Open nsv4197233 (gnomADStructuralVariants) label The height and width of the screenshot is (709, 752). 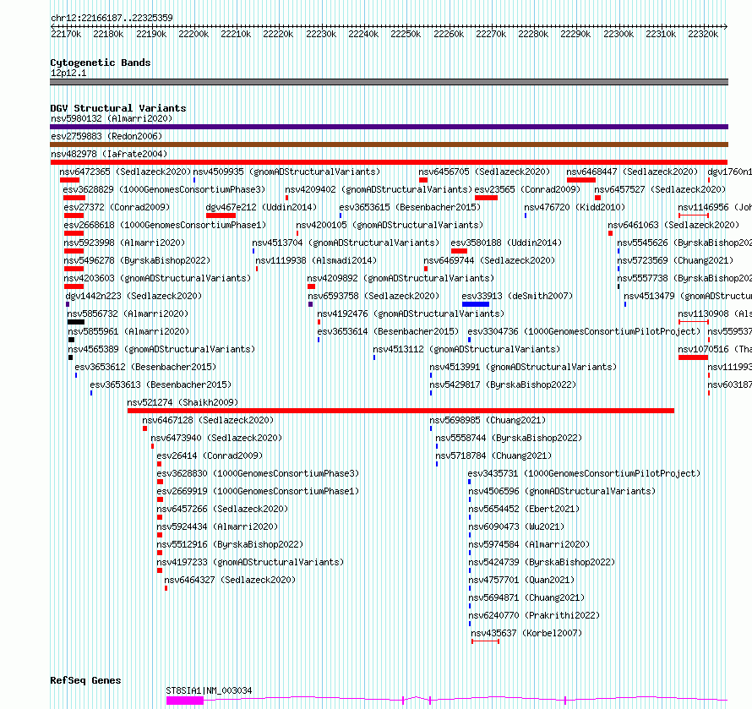click(250, 562)
